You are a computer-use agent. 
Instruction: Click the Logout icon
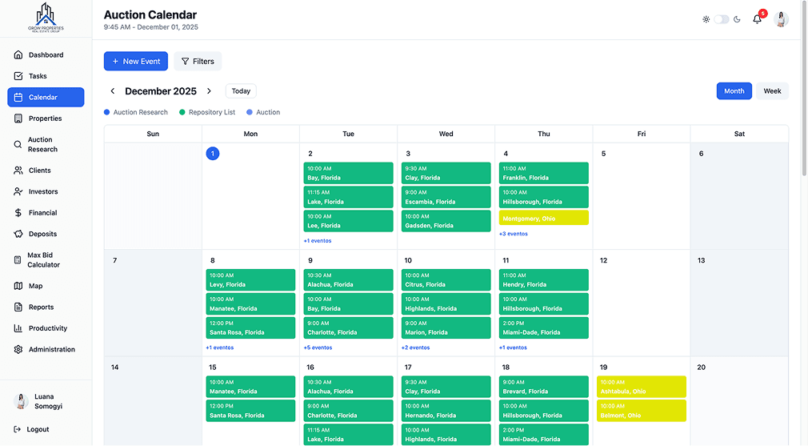pyautogui.click(x=17, y=429)
